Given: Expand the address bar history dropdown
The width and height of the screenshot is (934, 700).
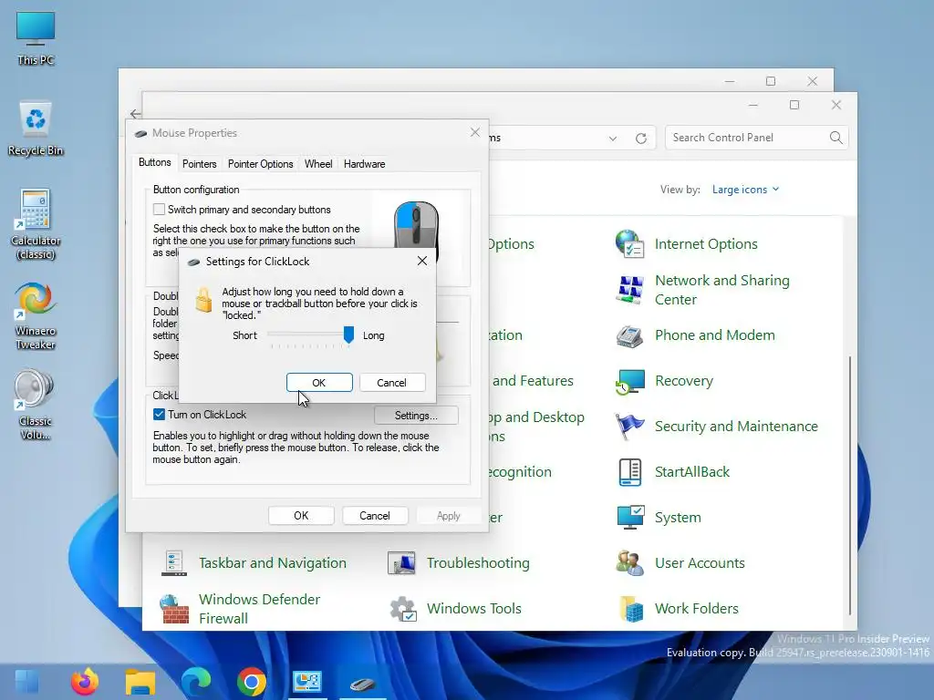Looking at the screenshot, I should coord(612,139).
